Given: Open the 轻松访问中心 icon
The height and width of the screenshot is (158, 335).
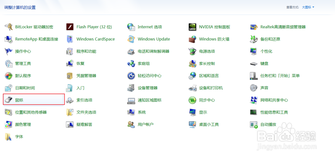Looking at the screenshot, I should 131,76.
